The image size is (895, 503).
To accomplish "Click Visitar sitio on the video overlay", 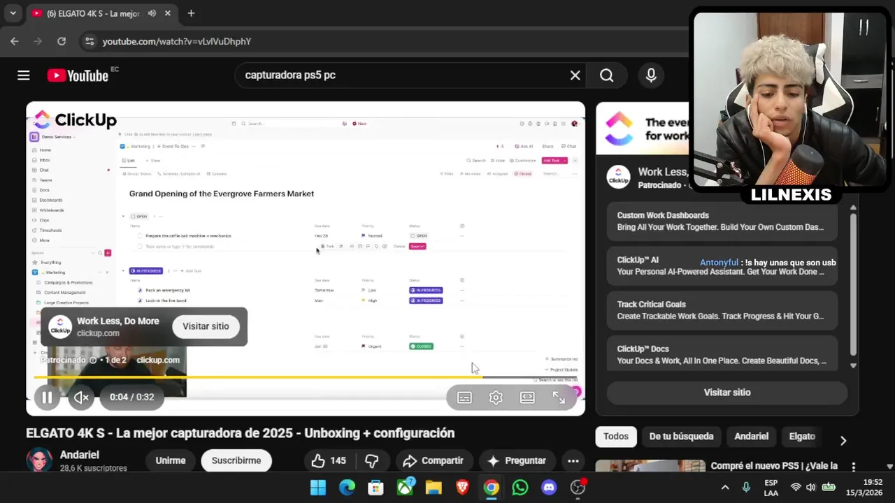I will [206, 326].
